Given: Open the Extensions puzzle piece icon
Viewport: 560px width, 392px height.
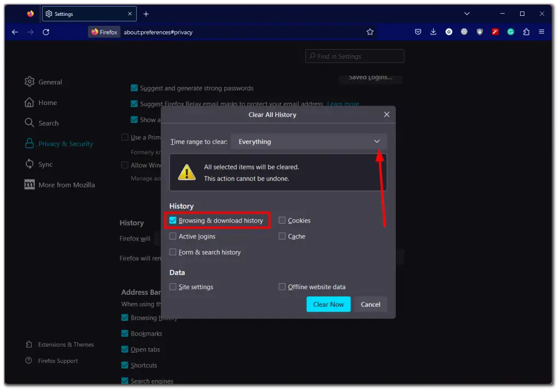Looking at the screenshot, I should [526, 32].
